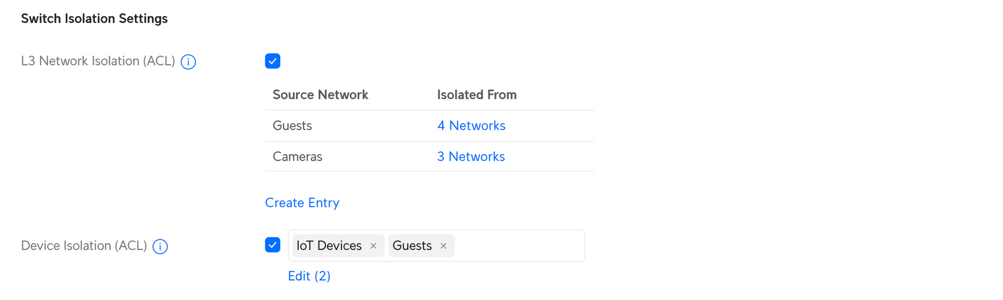Screen dimensions: 1003x300
Task: Click the Source Network column header
Action: (x=320, y=95)
